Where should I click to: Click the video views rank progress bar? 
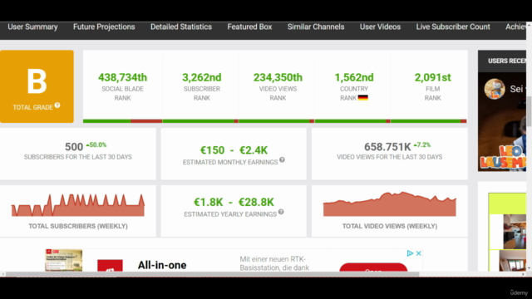(x=276, y=121)
